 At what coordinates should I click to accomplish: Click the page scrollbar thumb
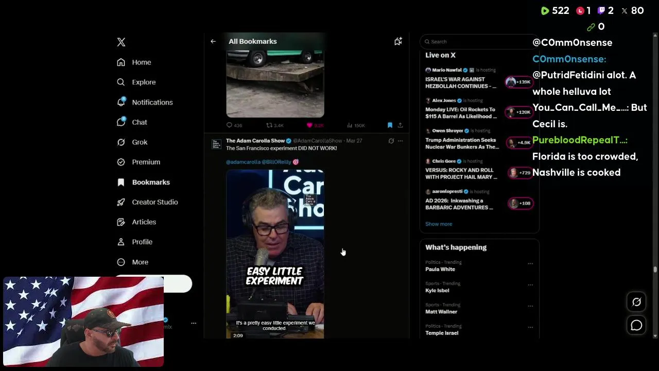(655, 269)
